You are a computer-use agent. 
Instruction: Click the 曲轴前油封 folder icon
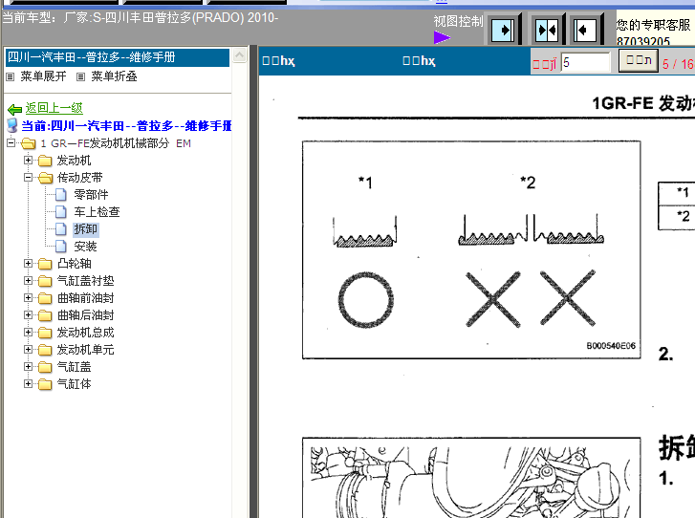pyautogui.click(x=45, y=298)
